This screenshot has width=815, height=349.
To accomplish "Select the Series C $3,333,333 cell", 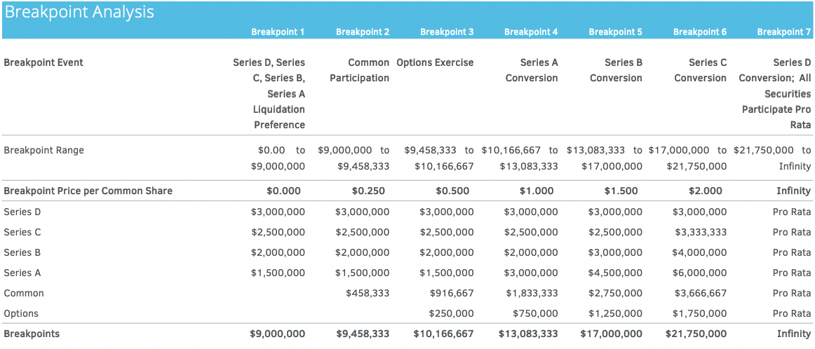I will coord(699,232).
